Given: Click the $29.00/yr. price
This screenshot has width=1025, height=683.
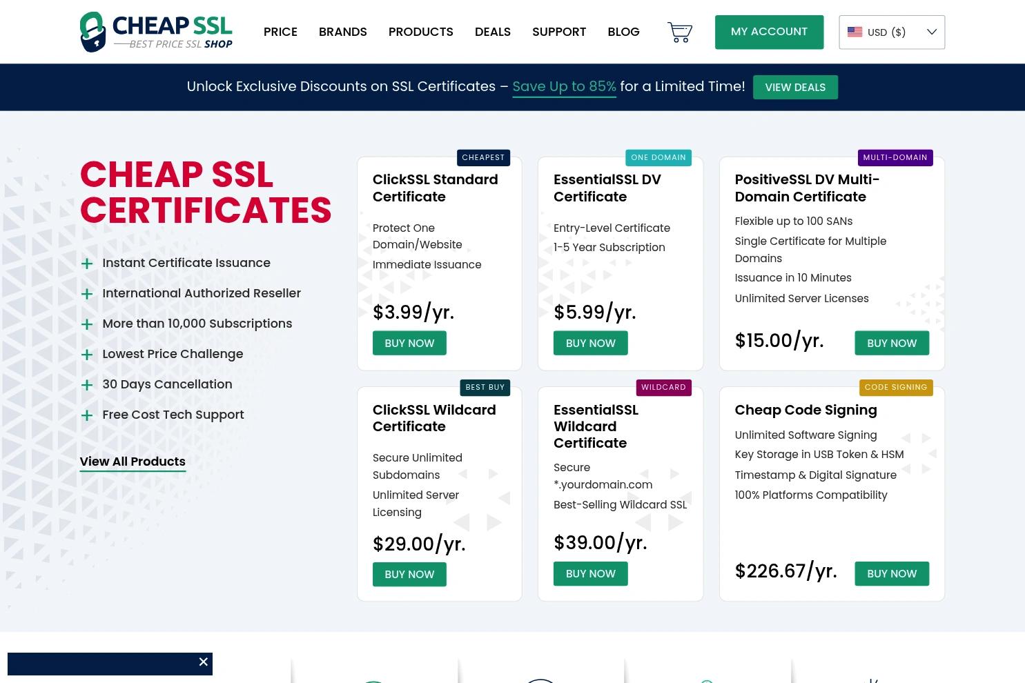Looking at the screenshot, I should coord(419,544).
